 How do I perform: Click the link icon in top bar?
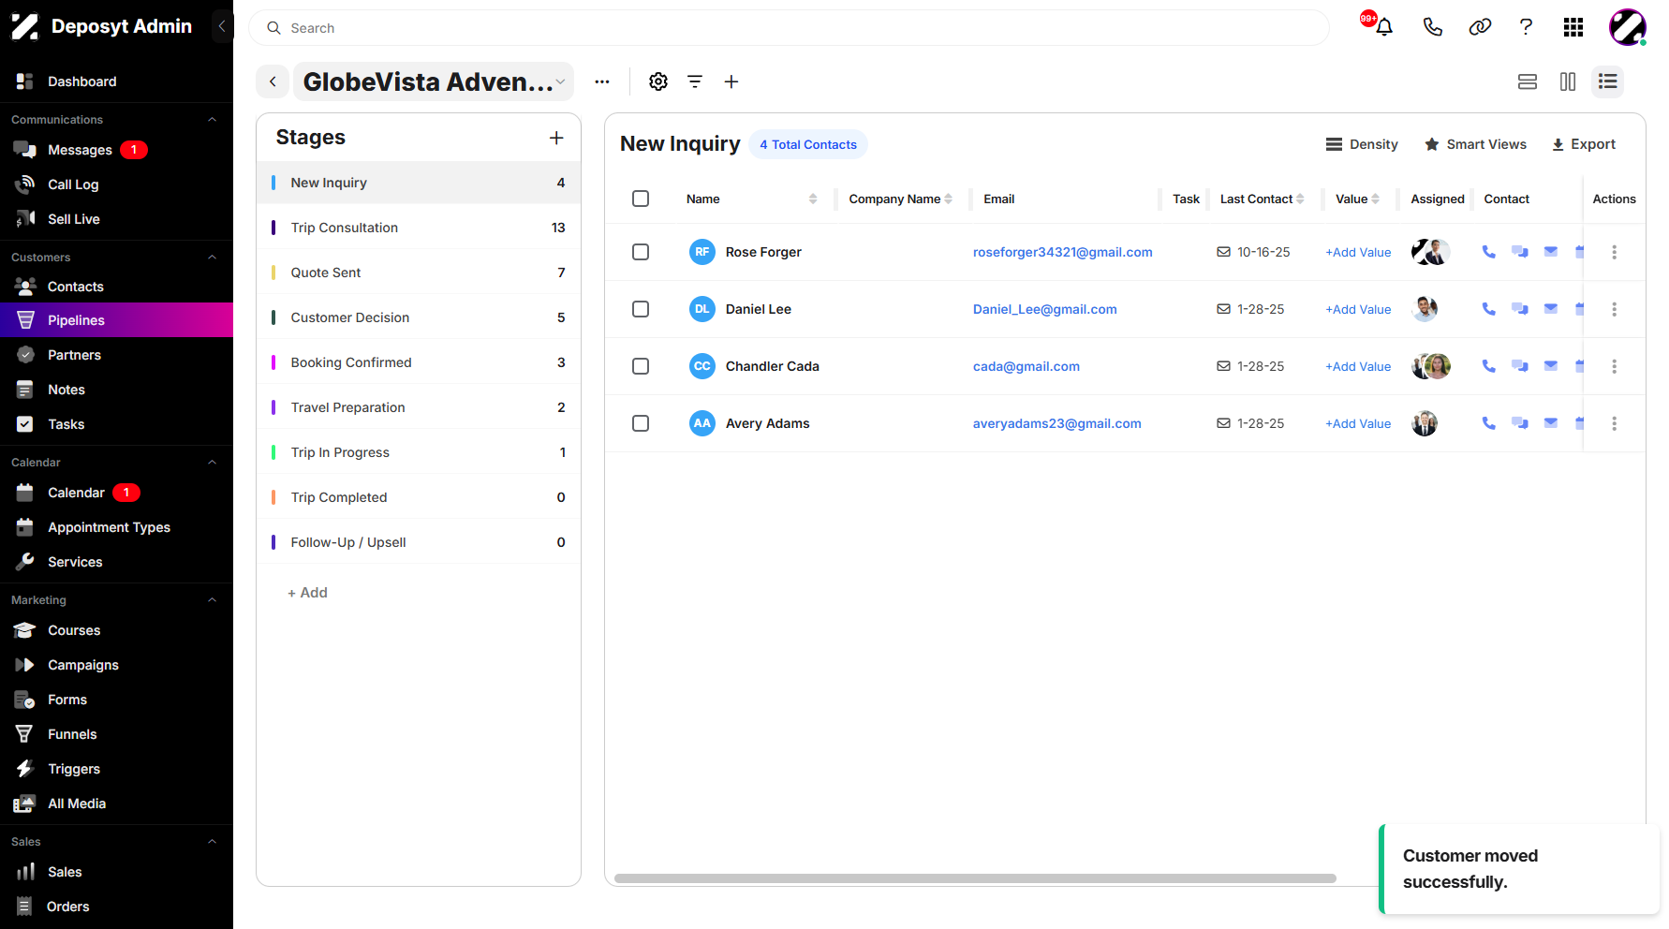1480,27
